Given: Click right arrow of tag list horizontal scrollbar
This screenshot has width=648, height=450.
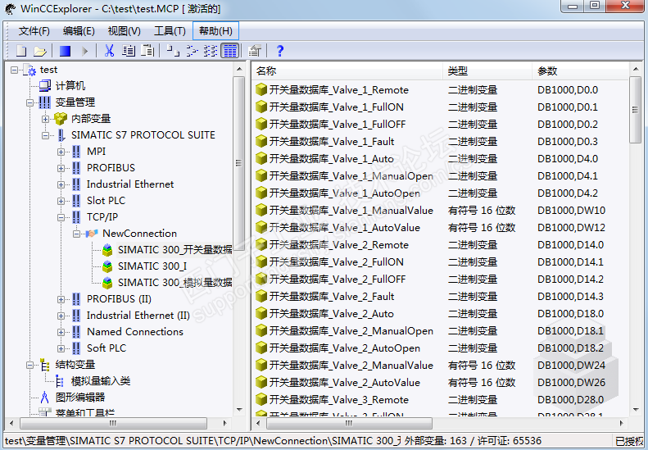Looking at the screenshot, I should click(x=621, y=423).
